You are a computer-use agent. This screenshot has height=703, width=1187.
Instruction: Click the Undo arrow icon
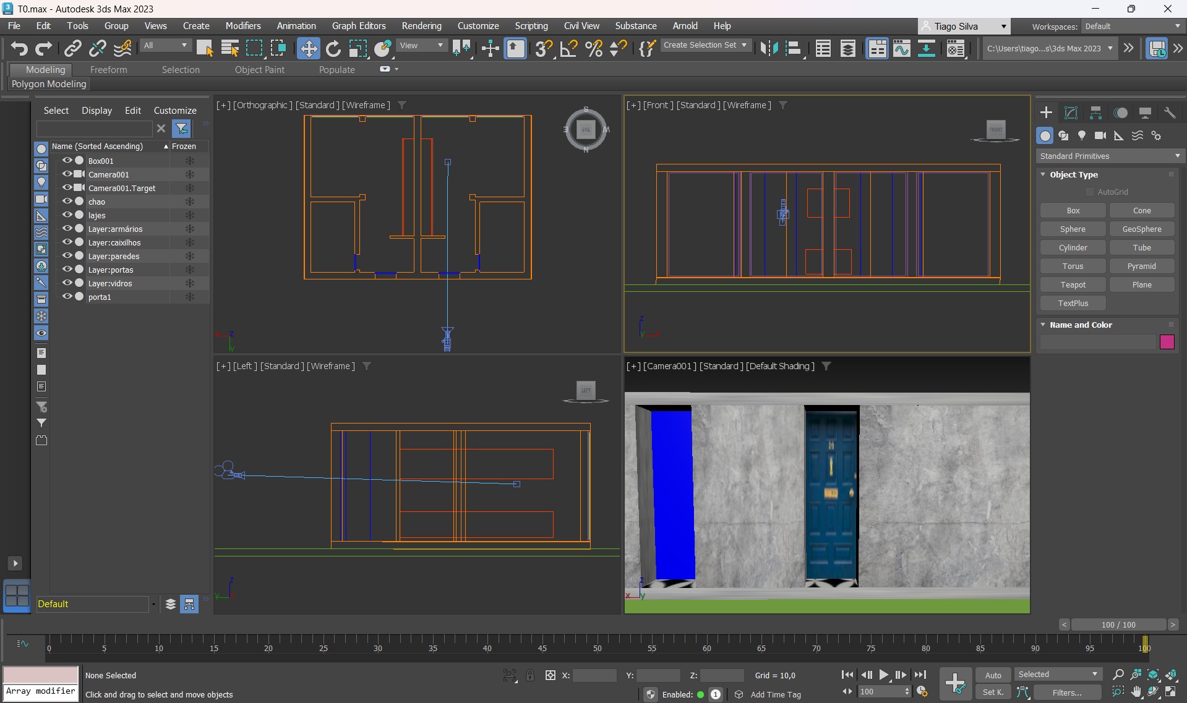click(x=19, y=48)
